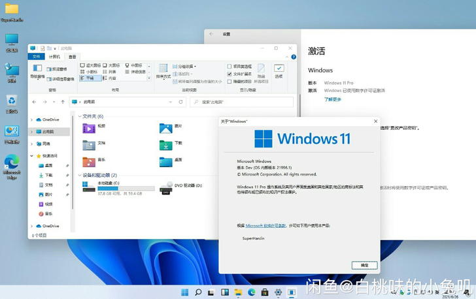Viewport: 476px width, 299px height.
Task: Collapse the ribbon with the chevron
Action: pyautogui.click(x=287, y=57)
